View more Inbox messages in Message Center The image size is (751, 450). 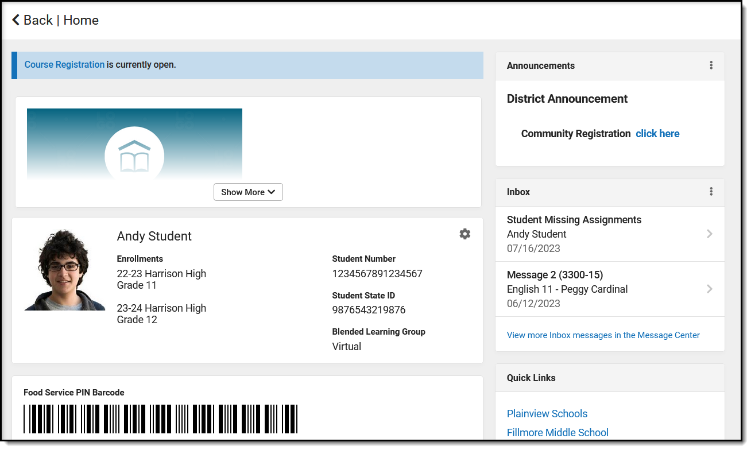coord(603,335)
